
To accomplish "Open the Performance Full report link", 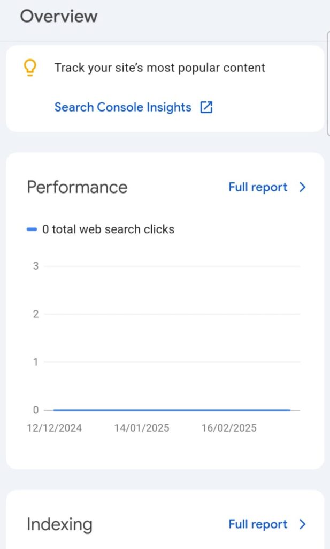I will coord(258,187).
